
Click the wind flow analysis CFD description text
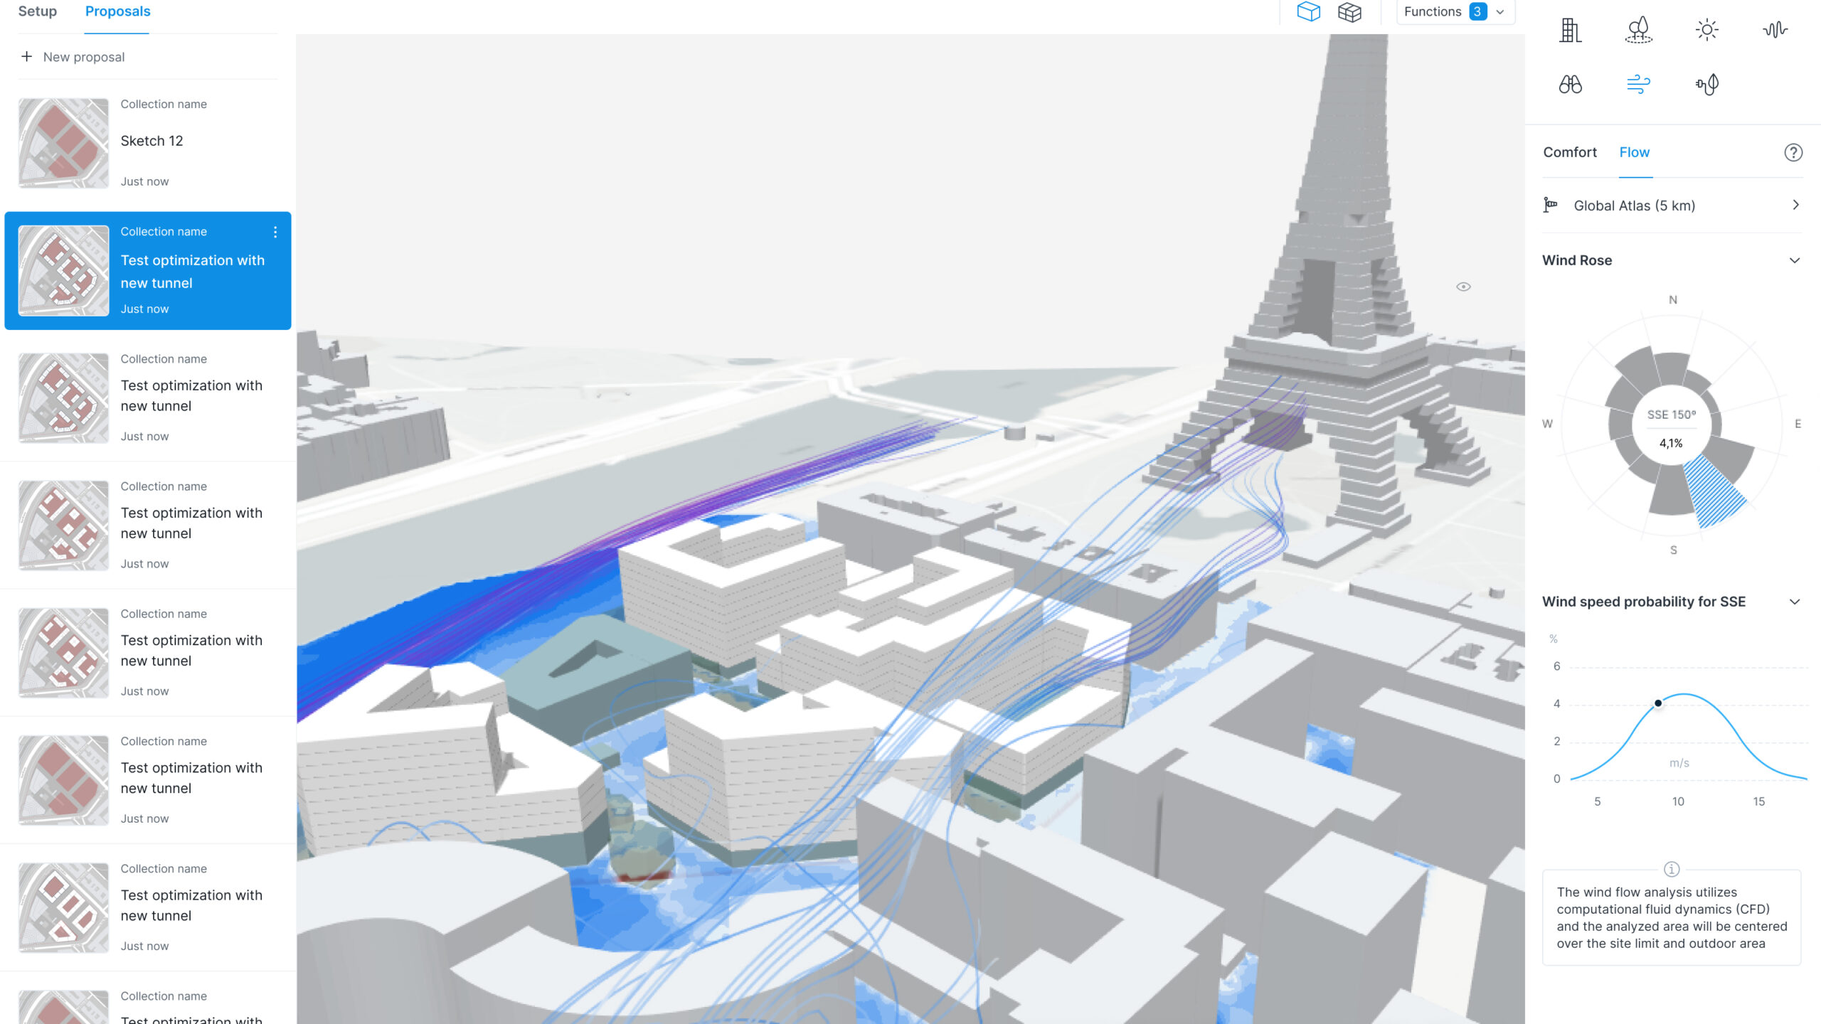tap(1672, 918)
